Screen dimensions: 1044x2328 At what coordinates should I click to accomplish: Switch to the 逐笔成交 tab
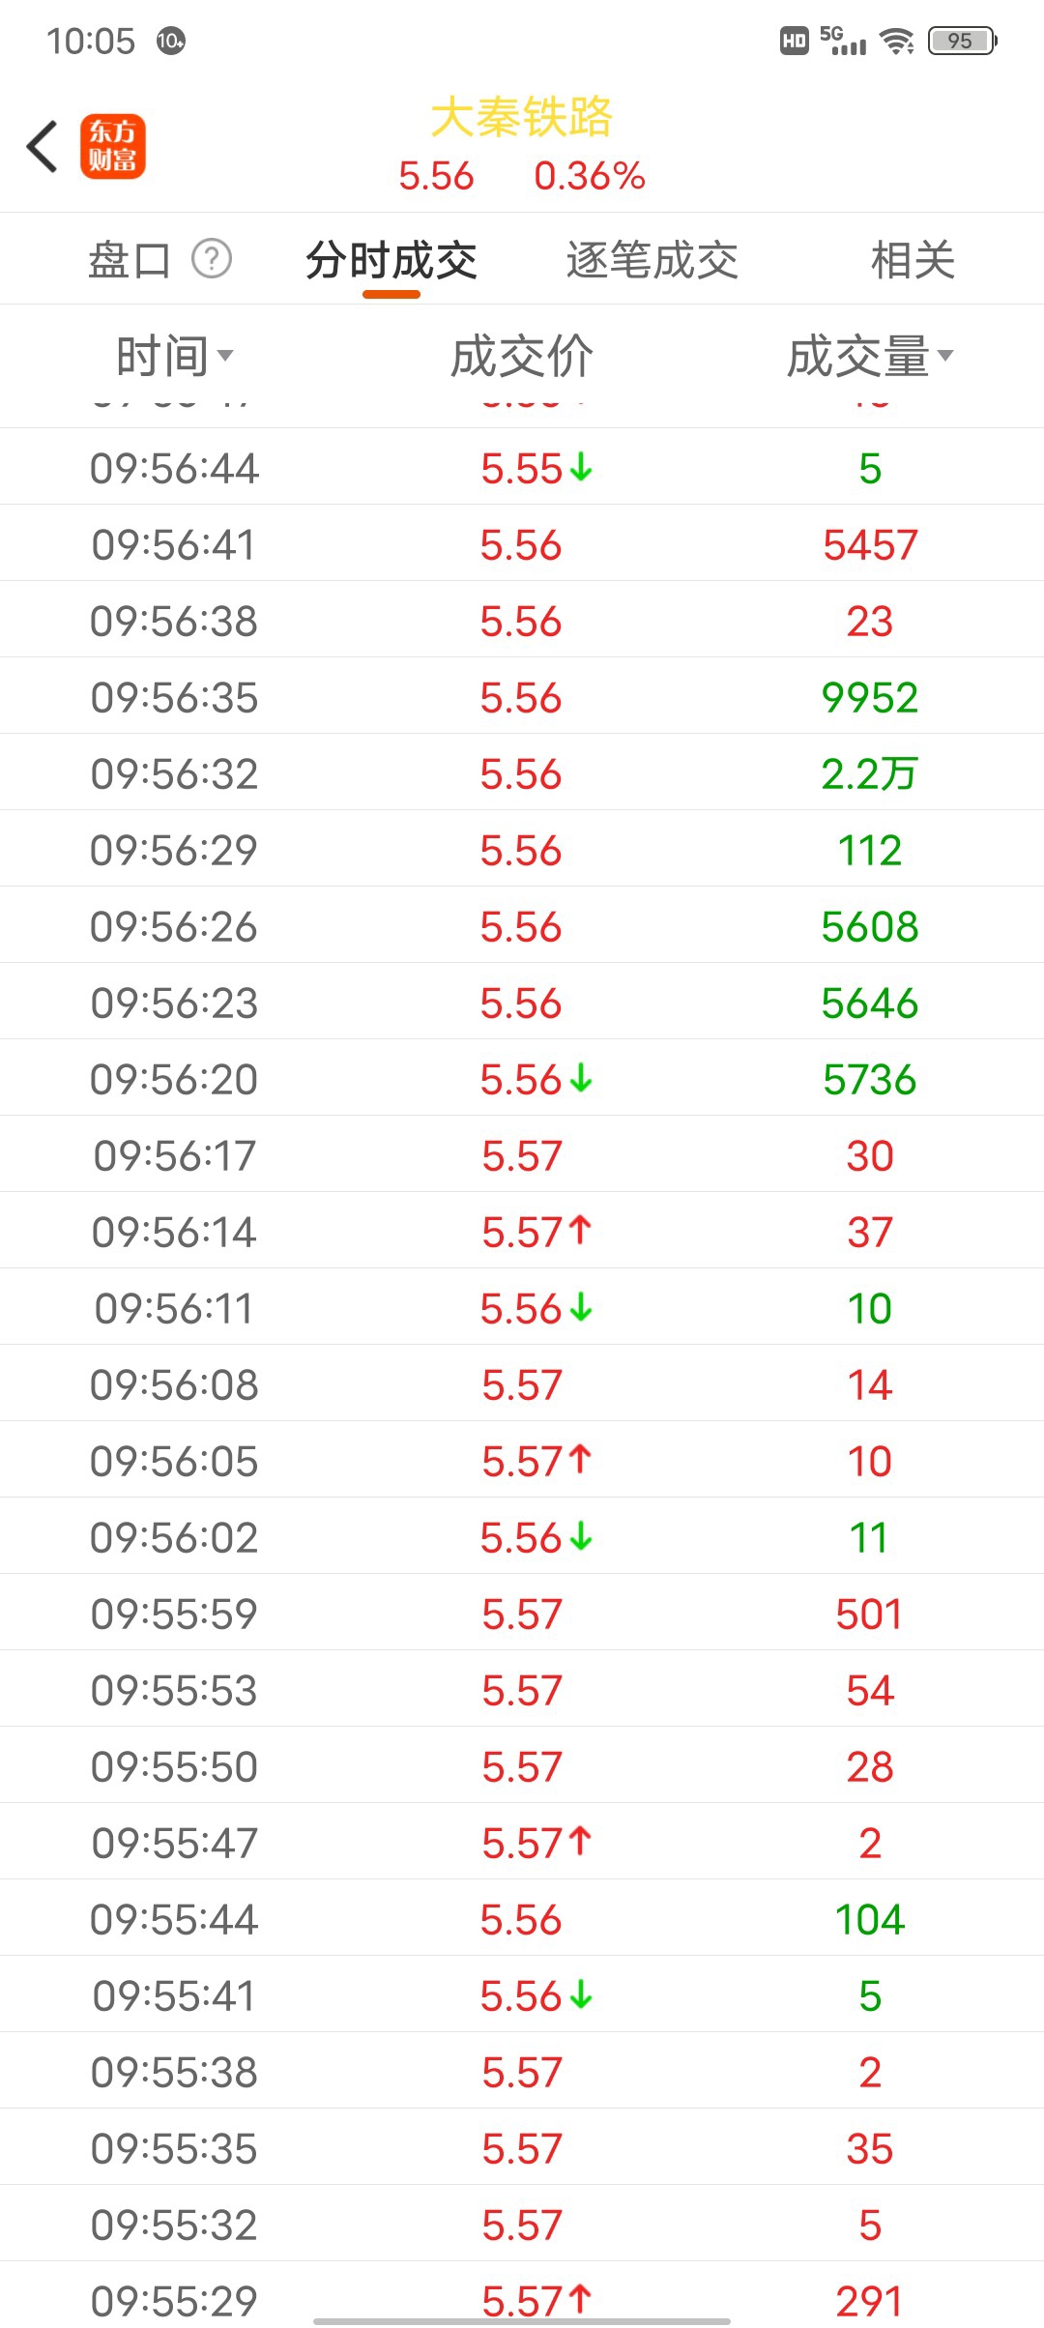pyautogui.click(x=652, y=260)
